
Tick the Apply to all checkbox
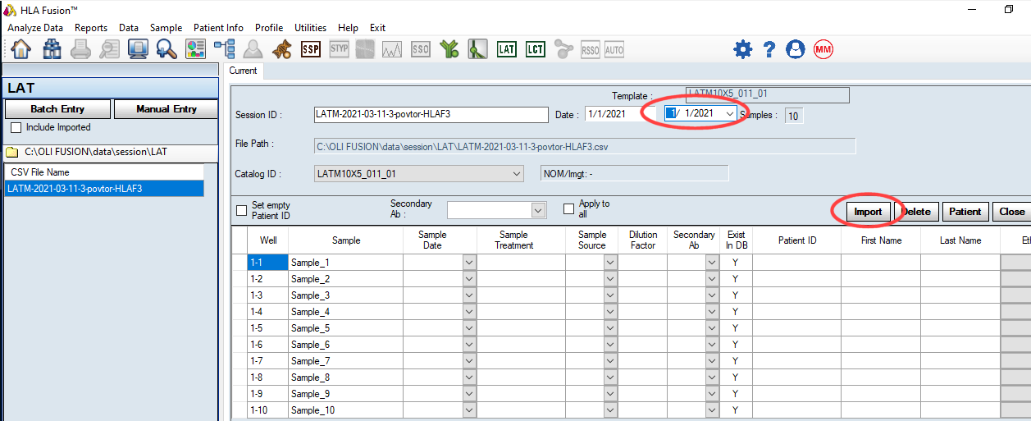pyautogui.click(x=569, y=209)
